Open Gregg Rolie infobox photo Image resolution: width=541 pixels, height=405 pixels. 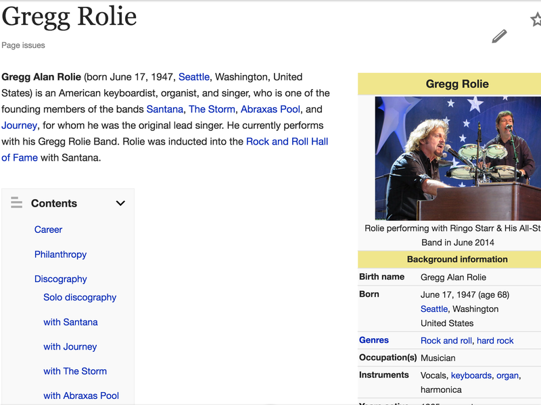458,158
